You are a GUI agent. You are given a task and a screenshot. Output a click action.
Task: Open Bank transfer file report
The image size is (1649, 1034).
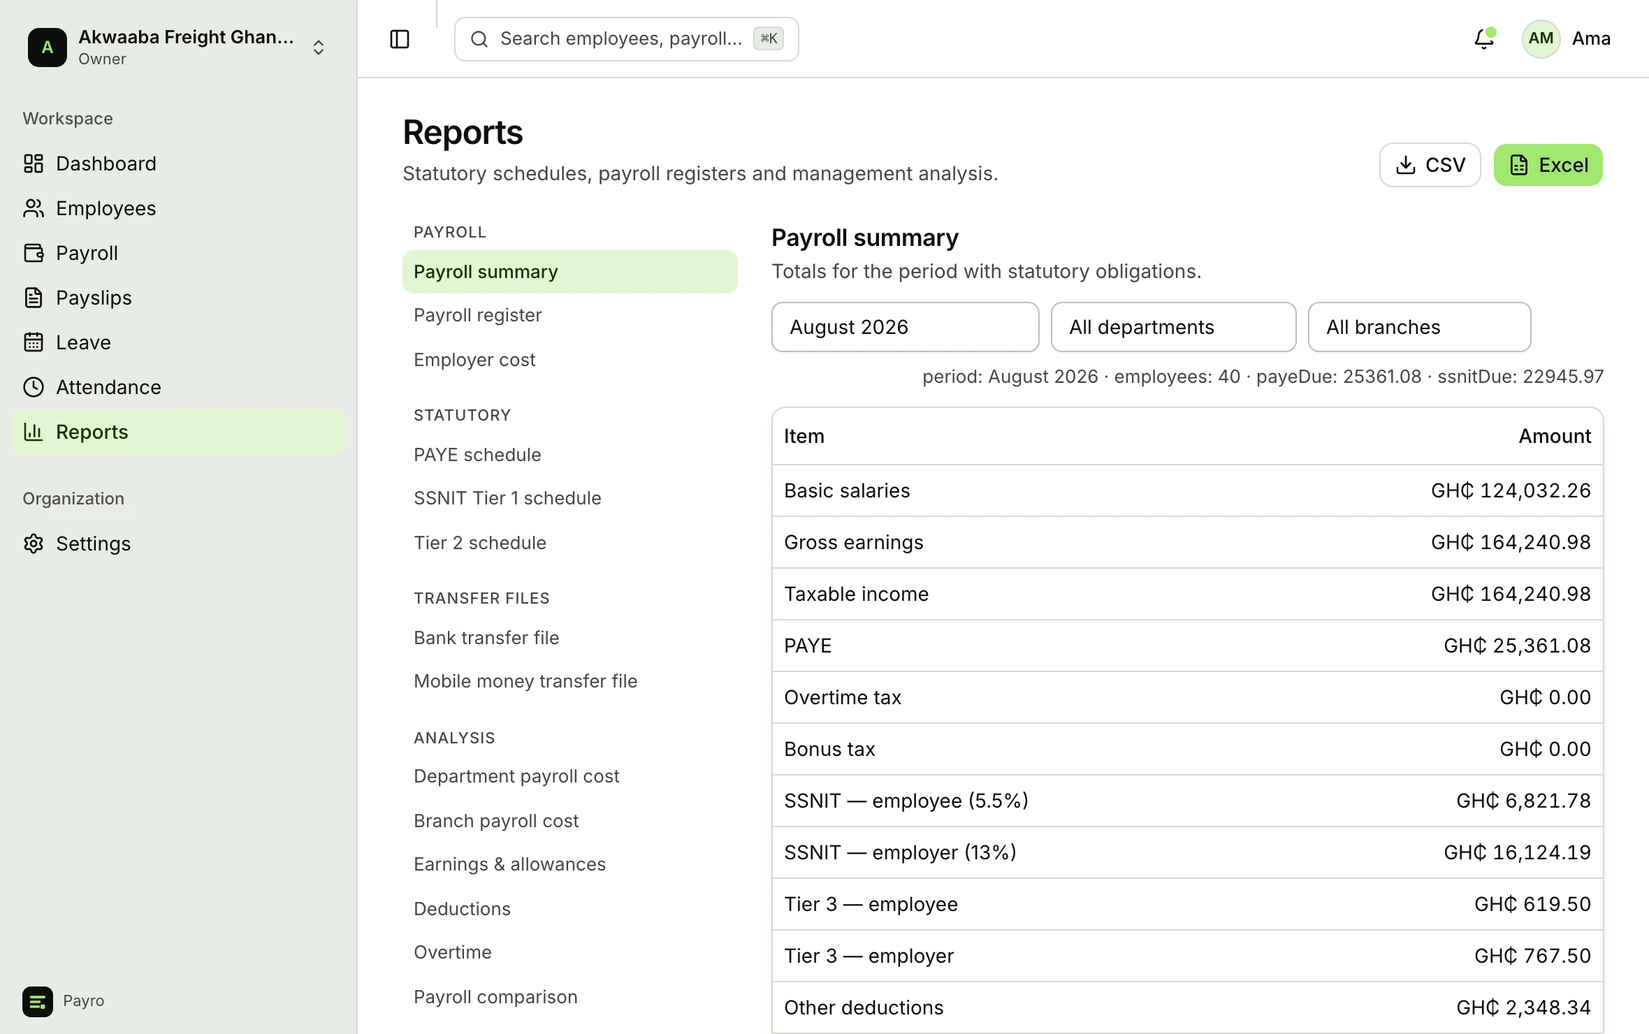569,638
